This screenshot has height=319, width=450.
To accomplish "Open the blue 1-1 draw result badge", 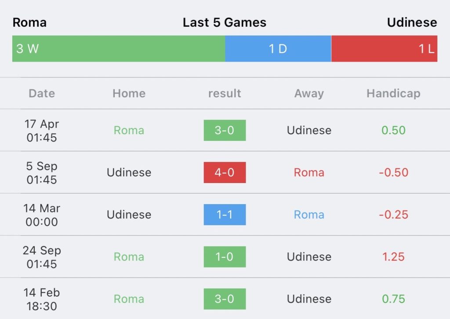I will (225, 215).
